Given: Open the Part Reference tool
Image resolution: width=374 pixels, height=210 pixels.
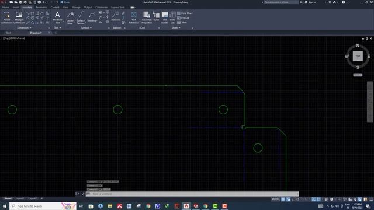Looking at the screenshot, I should click(x=134, y=17).
